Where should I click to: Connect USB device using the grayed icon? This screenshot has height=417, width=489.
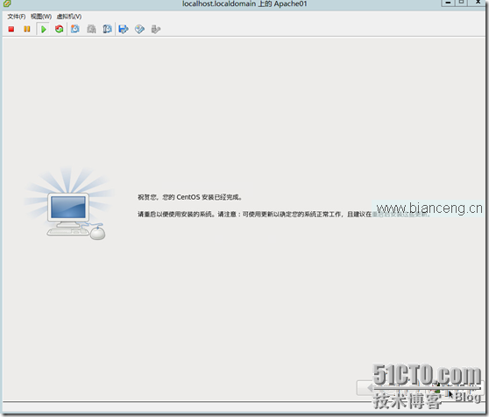[156, 29]
